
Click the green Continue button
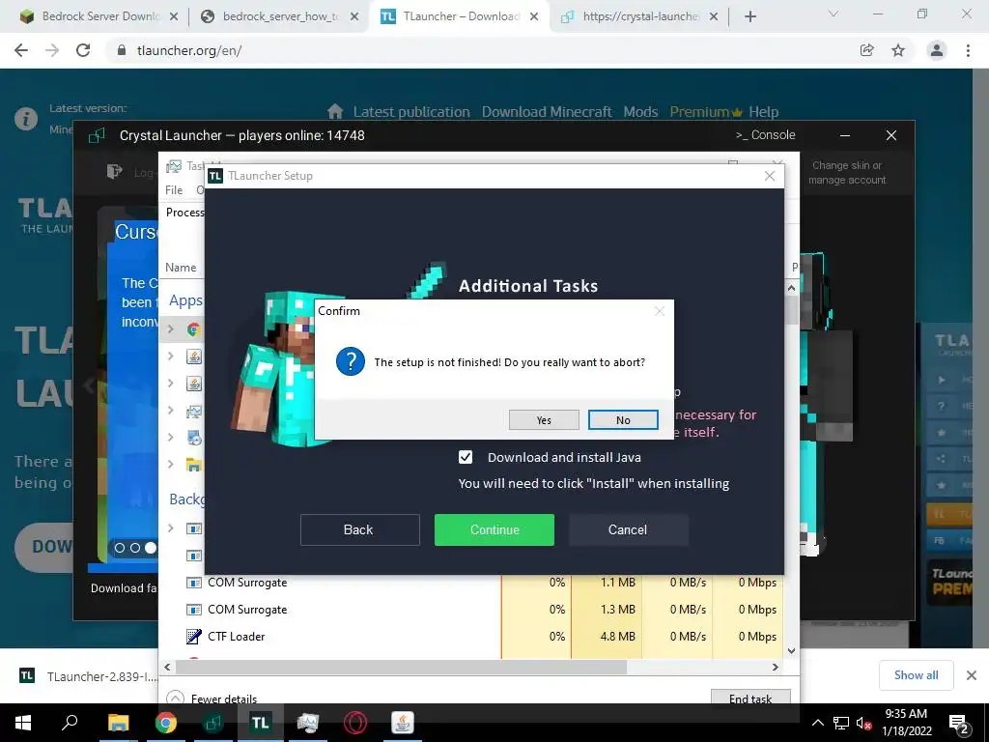coord(494,530)
